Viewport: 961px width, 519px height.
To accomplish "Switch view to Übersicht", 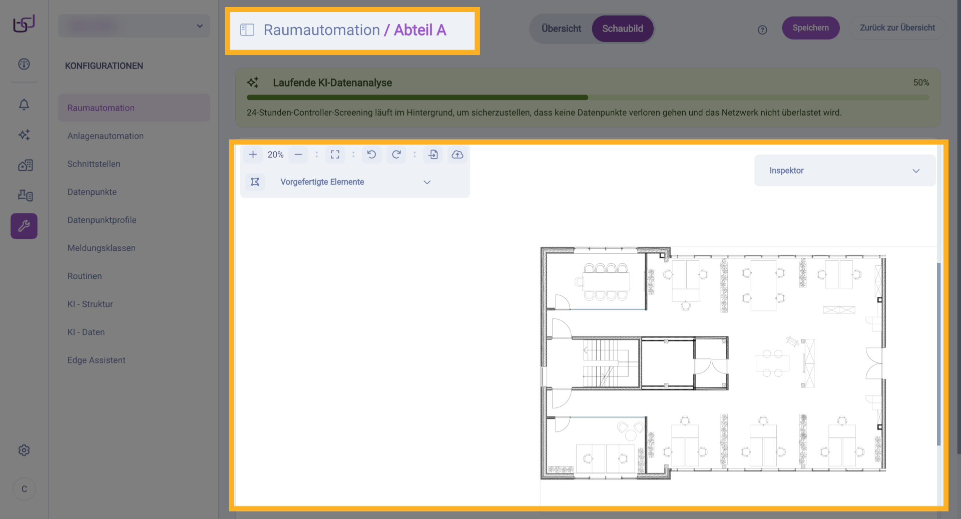I will pos(561,29).
